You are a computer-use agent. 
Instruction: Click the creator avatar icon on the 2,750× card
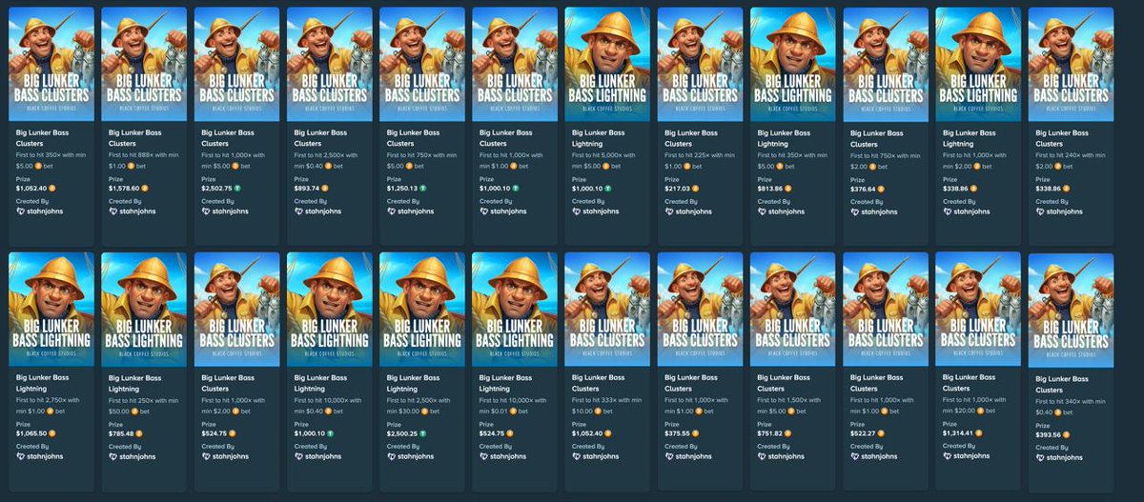pyautogui.click(x=20, y=456)
